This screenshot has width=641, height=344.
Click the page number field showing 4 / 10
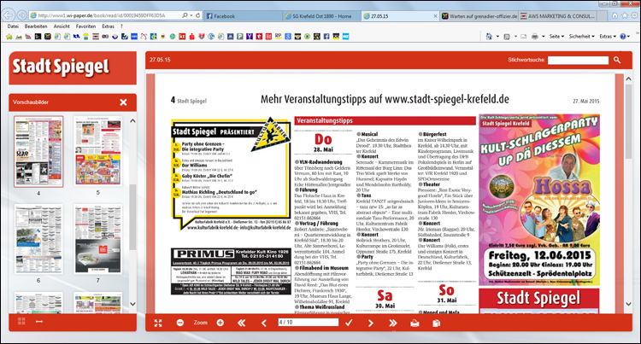(x=309, y=323)
